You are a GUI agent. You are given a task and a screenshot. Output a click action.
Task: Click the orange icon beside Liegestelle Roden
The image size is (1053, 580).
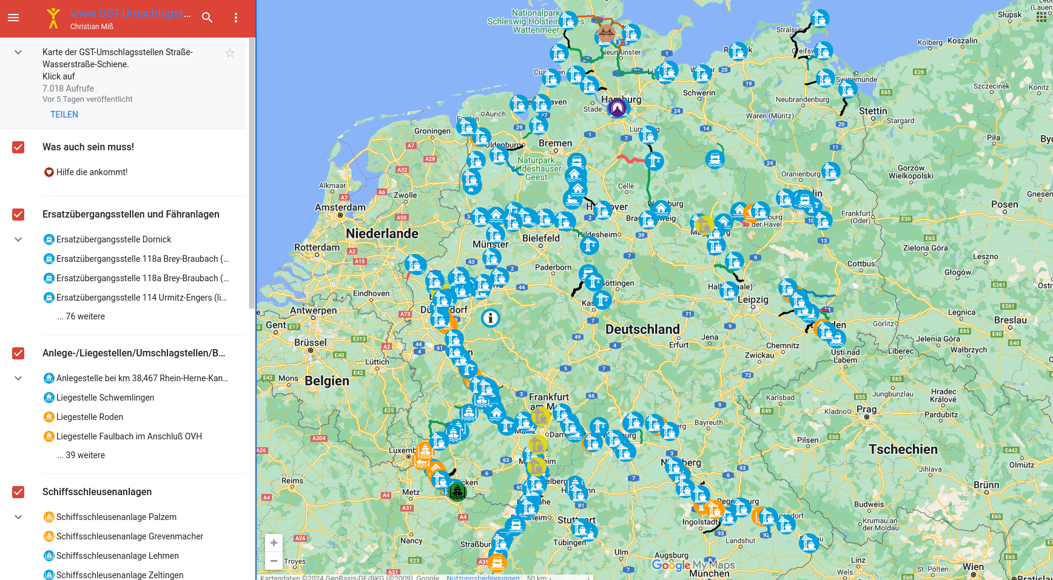[49, 417]
